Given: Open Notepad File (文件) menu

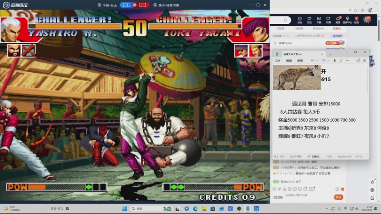Looking at the screenshot, I should pyautogui.click(x=278, y=61).
